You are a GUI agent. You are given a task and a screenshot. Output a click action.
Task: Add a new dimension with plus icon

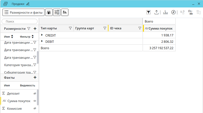(35, 29)
